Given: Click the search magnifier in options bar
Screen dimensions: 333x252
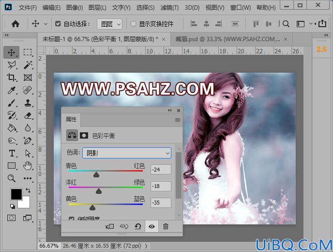Looking at the screenshot, I should point(286,24).
